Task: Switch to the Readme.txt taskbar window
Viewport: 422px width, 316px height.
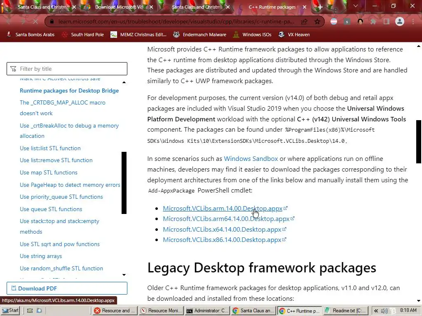Action: pos(345,311)
